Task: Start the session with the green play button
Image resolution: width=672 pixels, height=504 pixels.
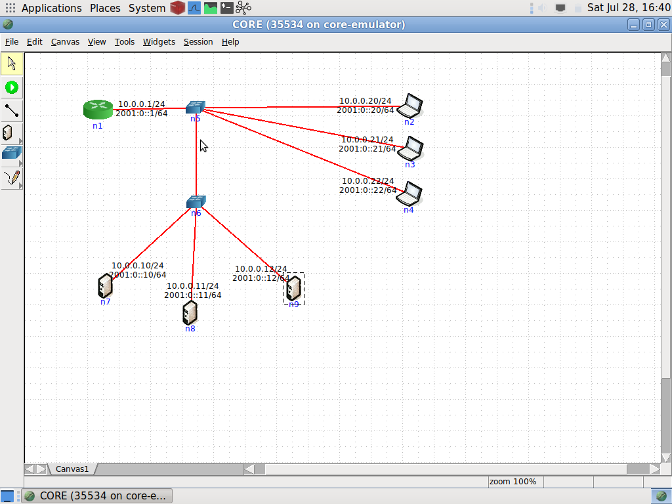Action: [11, 87]
